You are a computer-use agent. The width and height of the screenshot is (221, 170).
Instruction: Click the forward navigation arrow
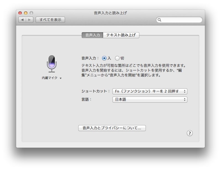point(29,20)
